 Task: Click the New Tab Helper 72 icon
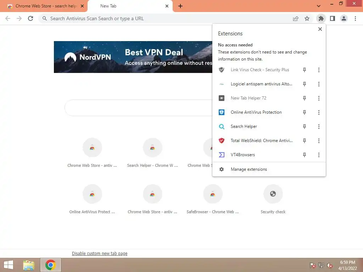click(222, 98)
